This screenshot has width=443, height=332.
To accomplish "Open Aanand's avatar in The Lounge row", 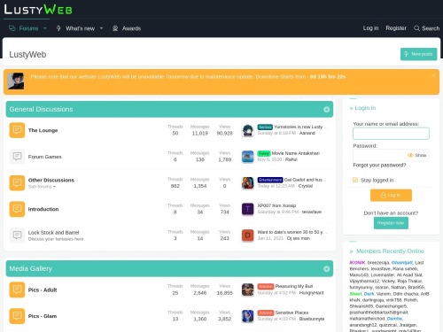I will tap(247, 130).
